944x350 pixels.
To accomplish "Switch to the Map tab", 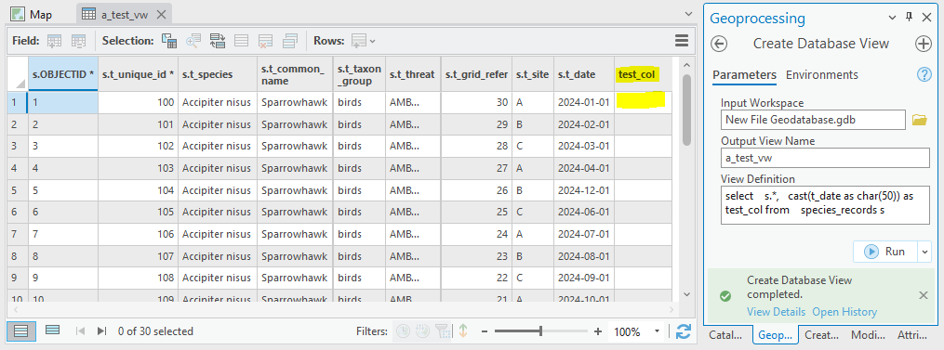I will click(32, 15).
